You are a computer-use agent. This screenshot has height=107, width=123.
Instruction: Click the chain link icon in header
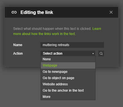tap(14, 12)
